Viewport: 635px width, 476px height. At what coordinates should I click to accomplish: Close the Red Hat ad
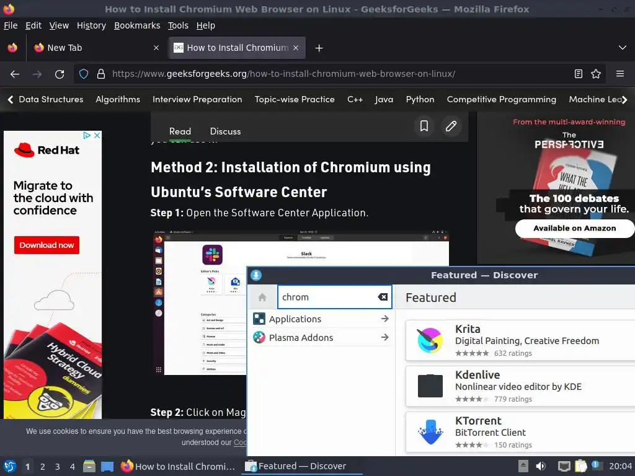pos(97,135)
